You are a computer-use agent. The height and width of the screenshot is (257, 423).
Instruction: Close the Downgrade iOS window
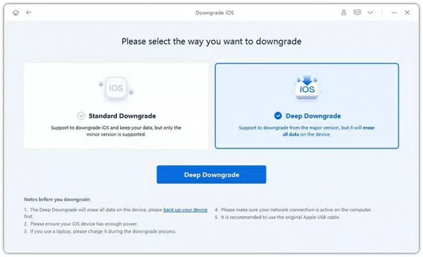tap(407, 13)
